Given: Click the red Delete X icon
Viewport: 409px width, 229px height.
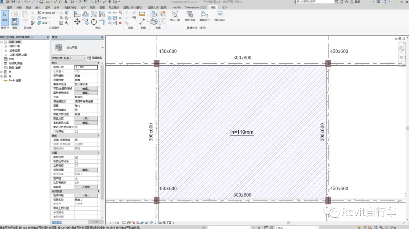Looking at the screenshot, I should pyautogui.click(x=120, y=23).
